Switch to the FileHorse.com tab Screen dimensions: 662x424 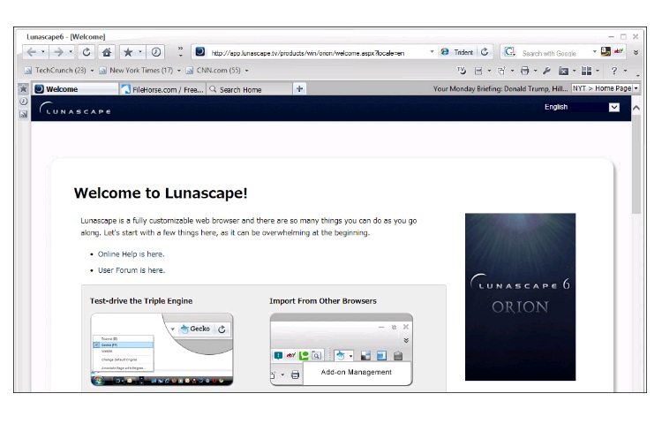163,89
